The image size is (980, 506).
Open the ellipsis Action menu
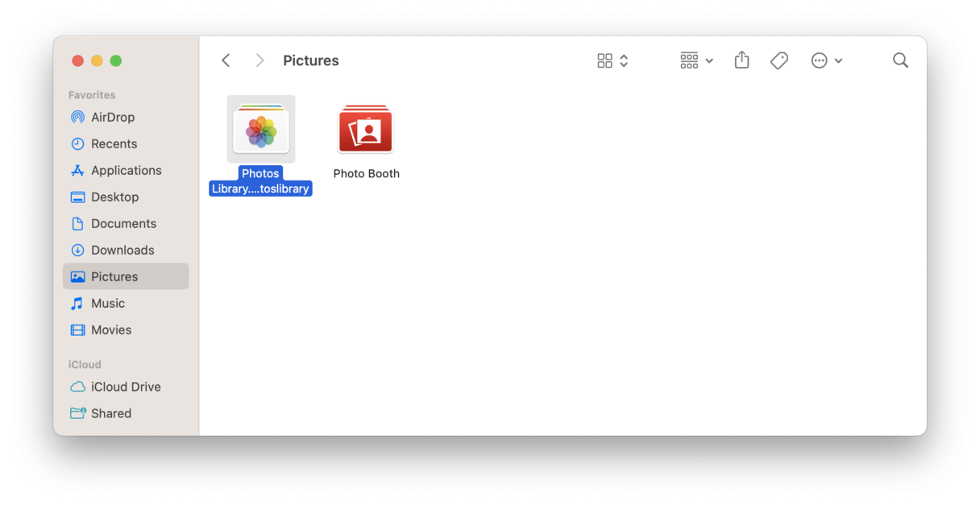pyautogui.click(x=819, y=60)
